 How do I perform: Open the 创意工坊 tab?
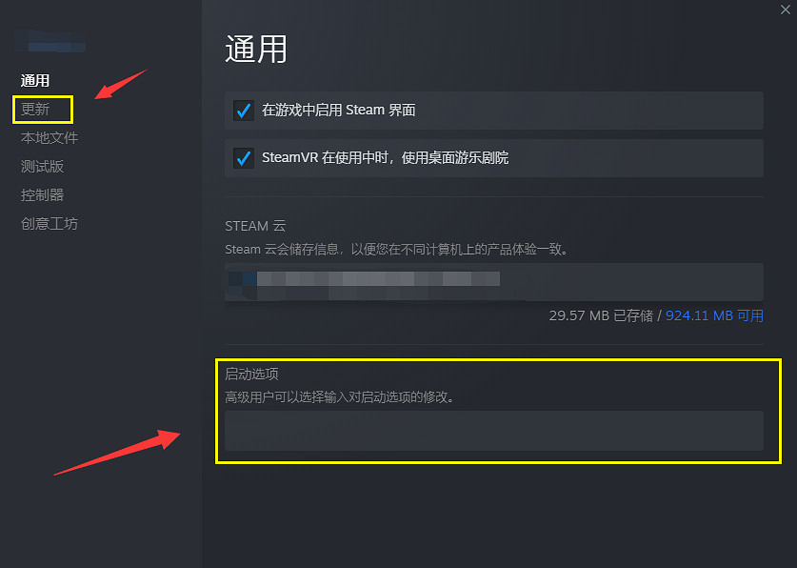tap(50, 223)
